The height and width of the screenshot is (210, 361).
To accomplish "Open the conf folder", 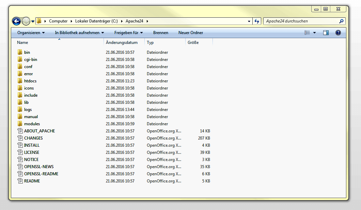I will click(x=28, y=66).
